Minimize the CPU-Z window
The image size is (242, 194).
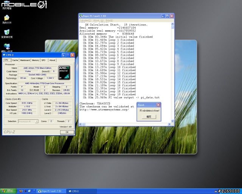click(64, 55)
